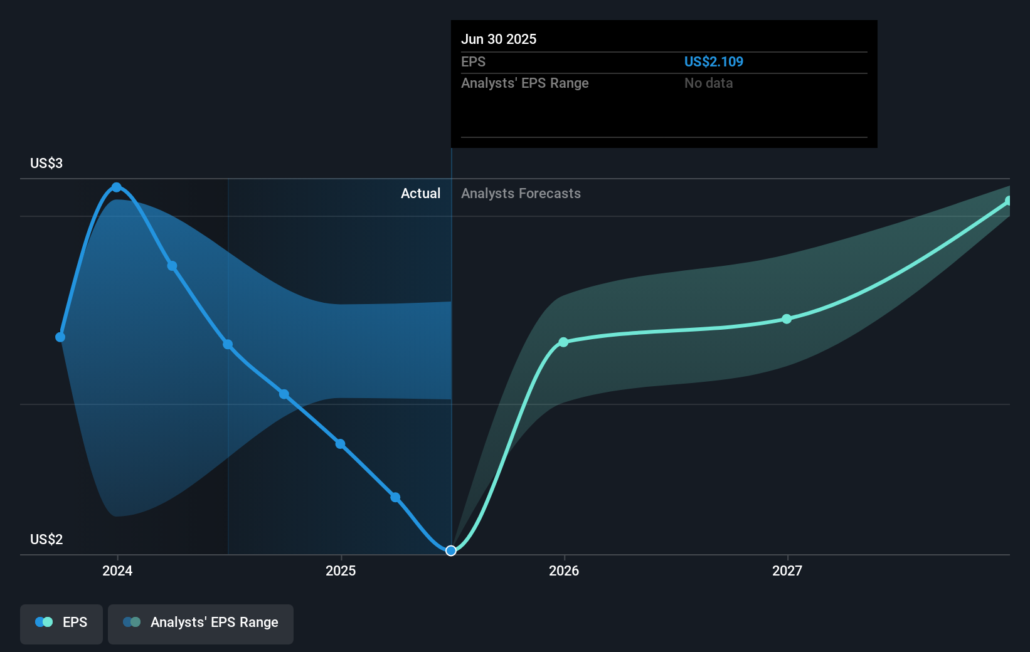Select the first EPS data point before 2024
The image size is (1030, 652).
click(x=60, y=337)
